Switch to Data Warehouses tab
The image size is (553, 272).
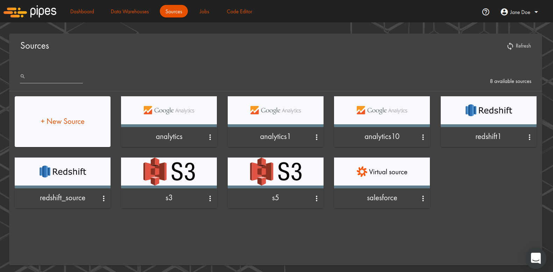click(x=130, y=12)
